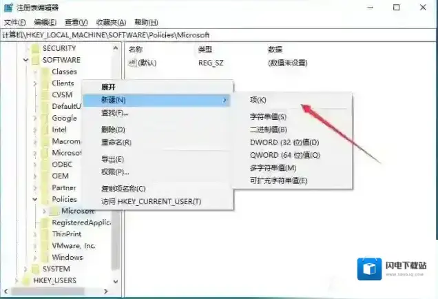Image resolution: width=438 pixels, height=299 pixels.
Task: Click the SECURITY key folder icon
Action: pos(34,48)
